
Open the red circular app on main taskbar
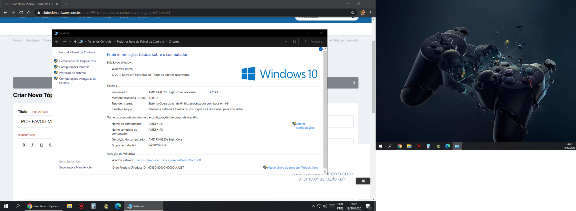tap(82, 206)
